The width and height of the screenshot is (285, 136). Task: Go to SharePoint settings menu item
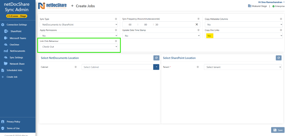pyautogui.click(x=16, y=31)
